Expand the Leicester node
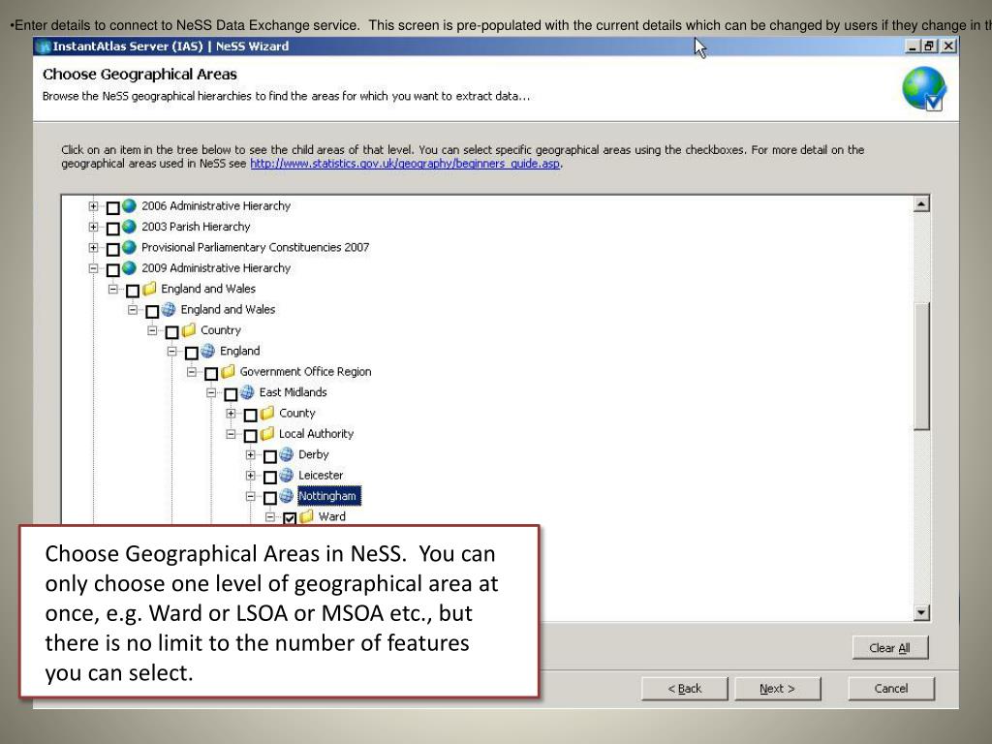The height and width of the screenshot is (744, 992). click(x=251, y=475)
